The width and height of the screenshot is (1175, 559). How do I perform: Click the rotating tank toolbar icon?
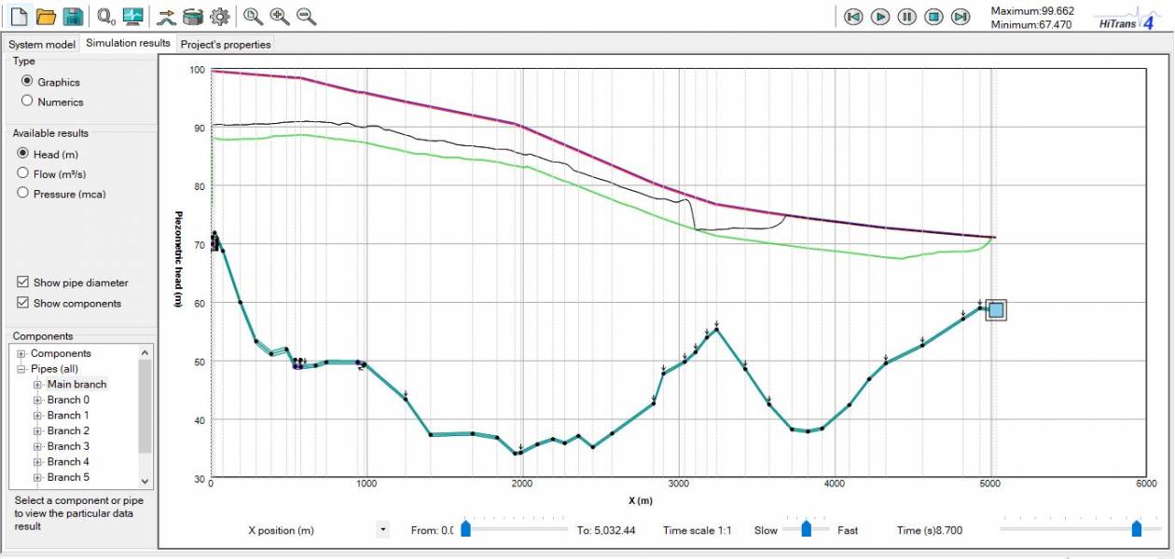pos(193,16)
